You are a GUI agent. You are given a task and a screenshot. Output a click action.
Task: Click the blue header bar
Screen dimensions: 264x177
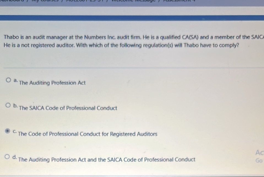(x=132, y=18)
